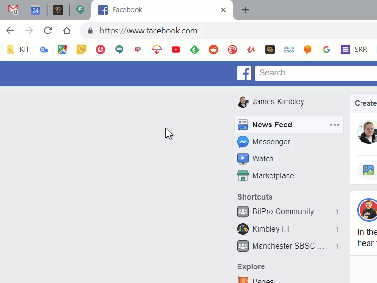Open the red circular C bookmark
The height and width of the screenshot is (283, 377).
[x=100, y=50]
